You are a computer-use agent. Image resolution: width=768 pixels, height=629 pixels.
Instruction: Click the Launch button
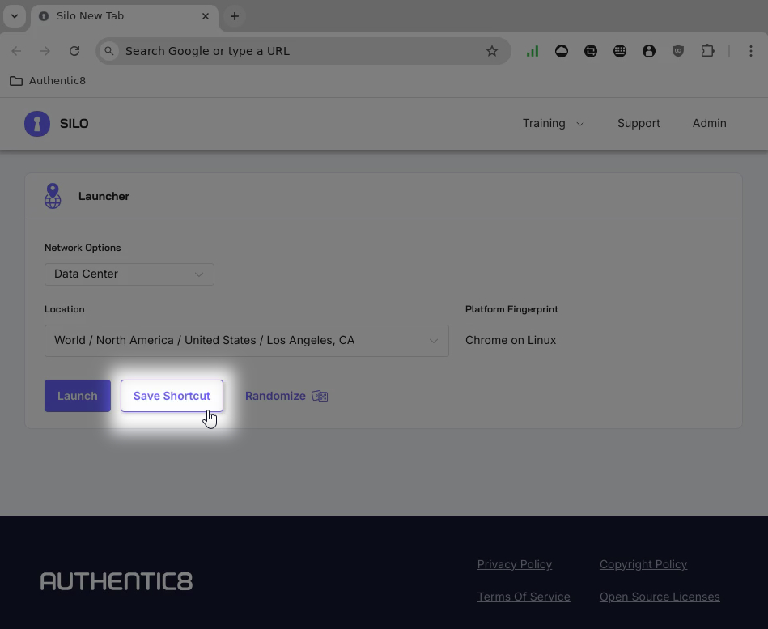coord(78,396)
